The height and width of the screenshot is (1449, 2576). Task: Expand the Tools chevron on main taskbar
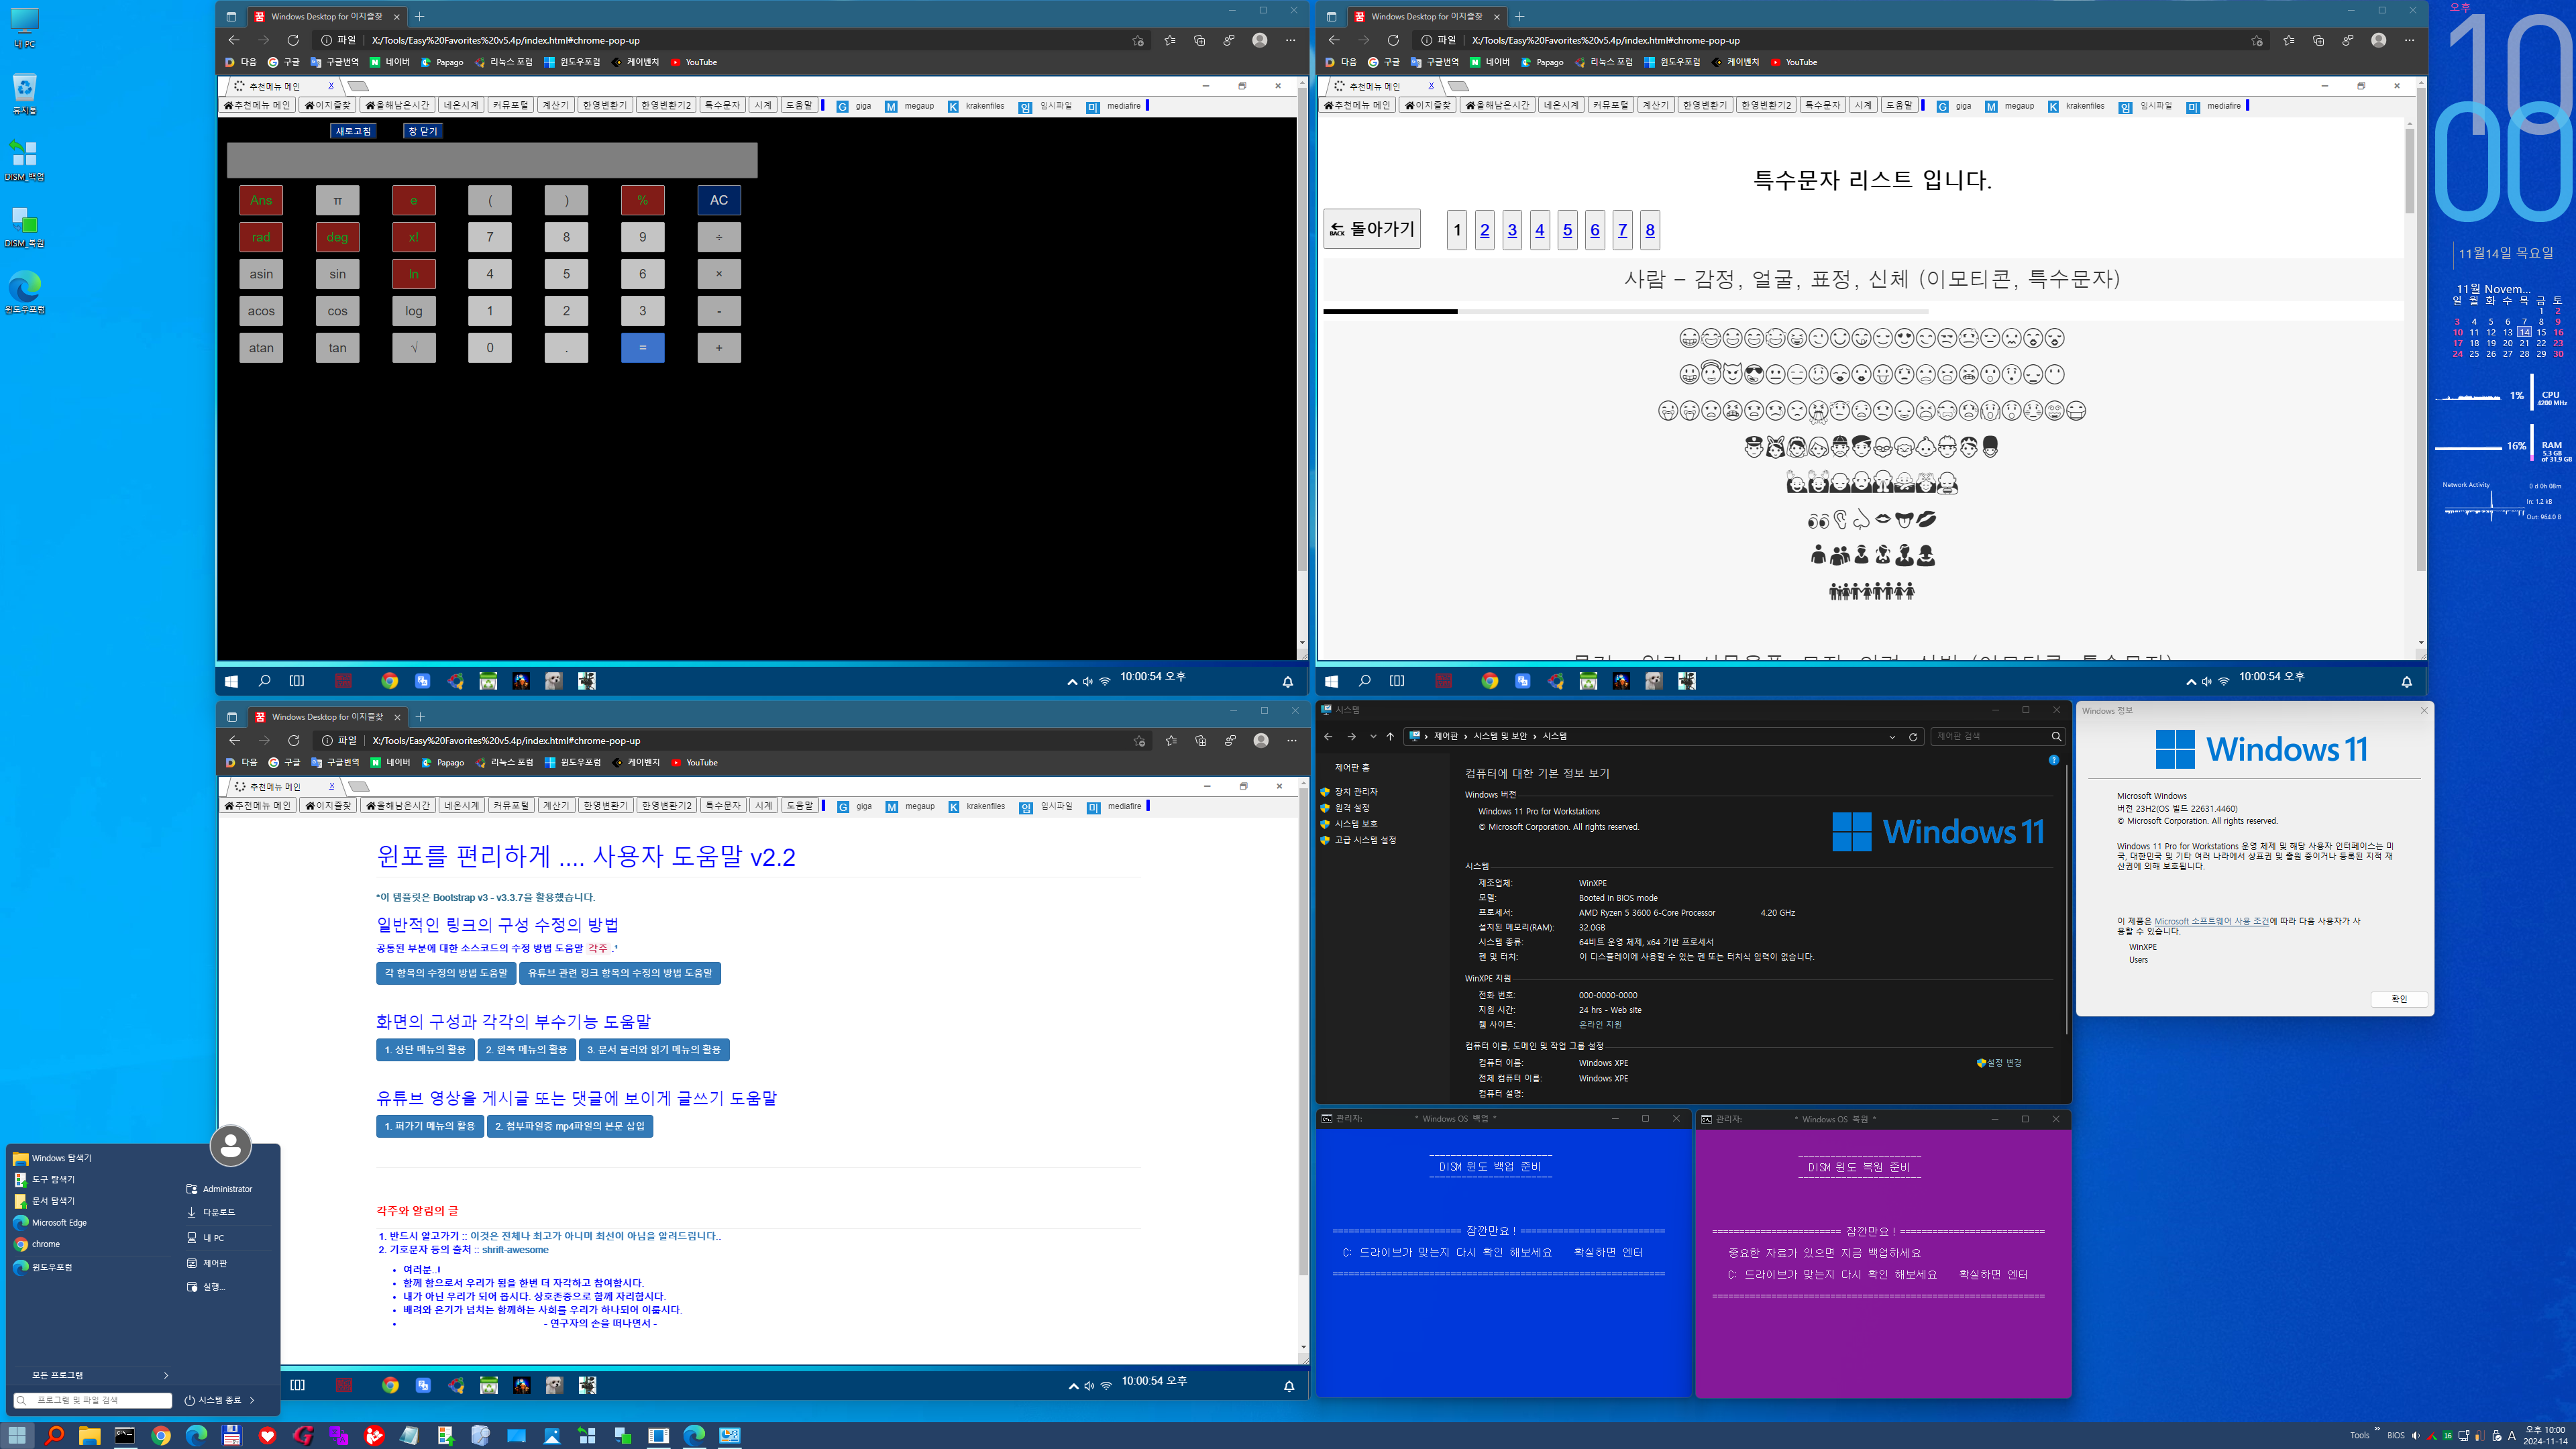pos(2377,1429)
